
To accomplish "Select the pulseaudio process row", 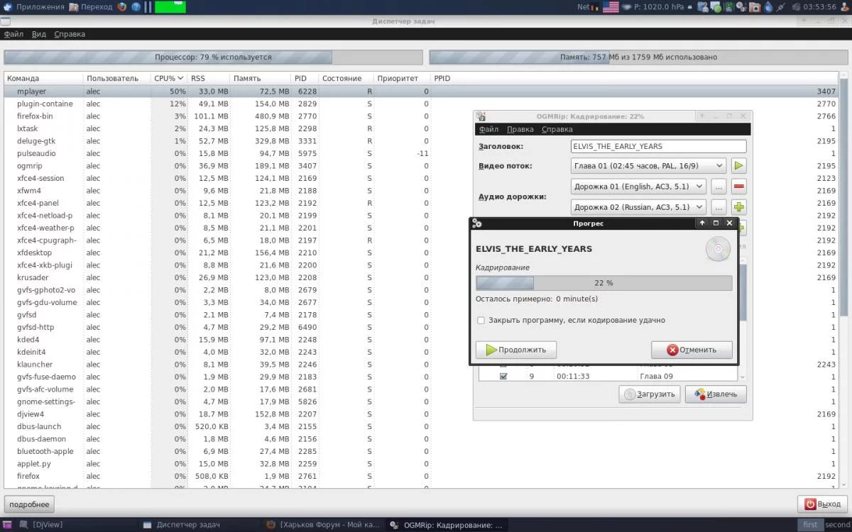I will pyautogui.click(x=422, y=153).
